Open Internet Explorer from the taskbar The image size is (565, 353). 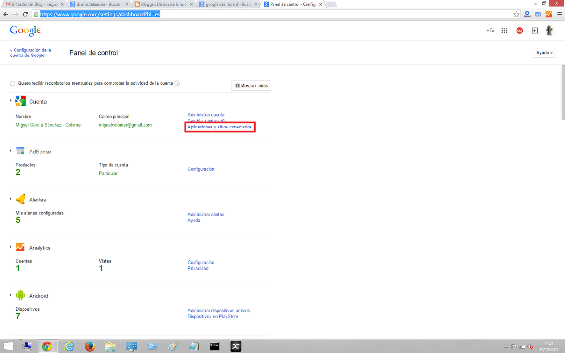point(68,346)
